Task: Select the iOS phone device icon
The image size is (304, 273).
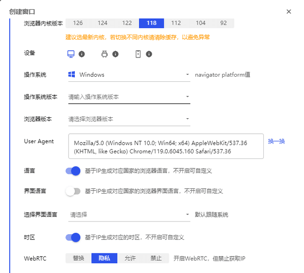Action: click(138, 54)
